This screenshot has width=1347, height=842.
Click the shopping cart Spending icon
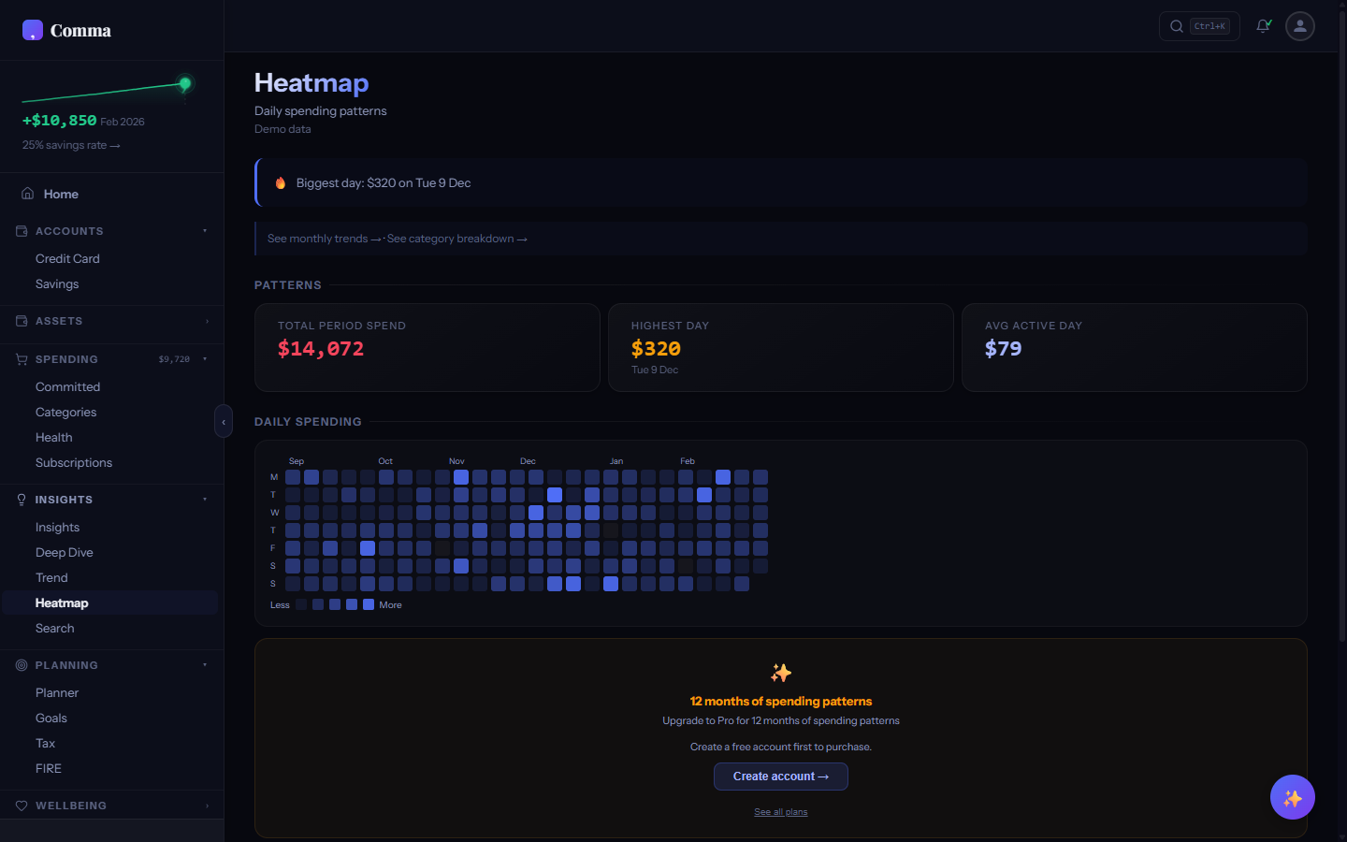tap(21, 359)
